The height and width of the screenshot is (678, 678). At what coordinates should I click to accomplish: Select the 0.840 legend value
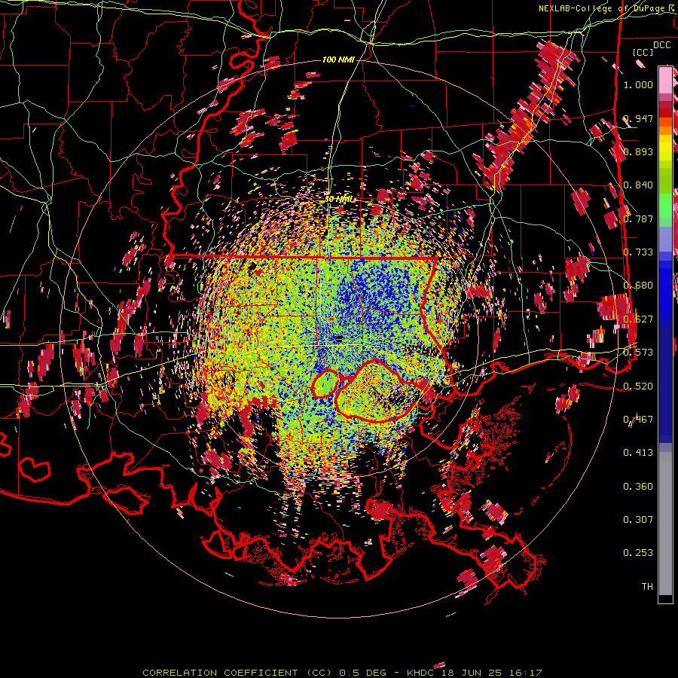coord(638,185)
